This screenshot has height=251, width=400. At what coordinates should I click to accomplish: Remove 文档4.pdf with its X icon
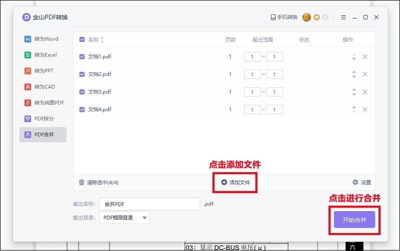tap(365, 109)
